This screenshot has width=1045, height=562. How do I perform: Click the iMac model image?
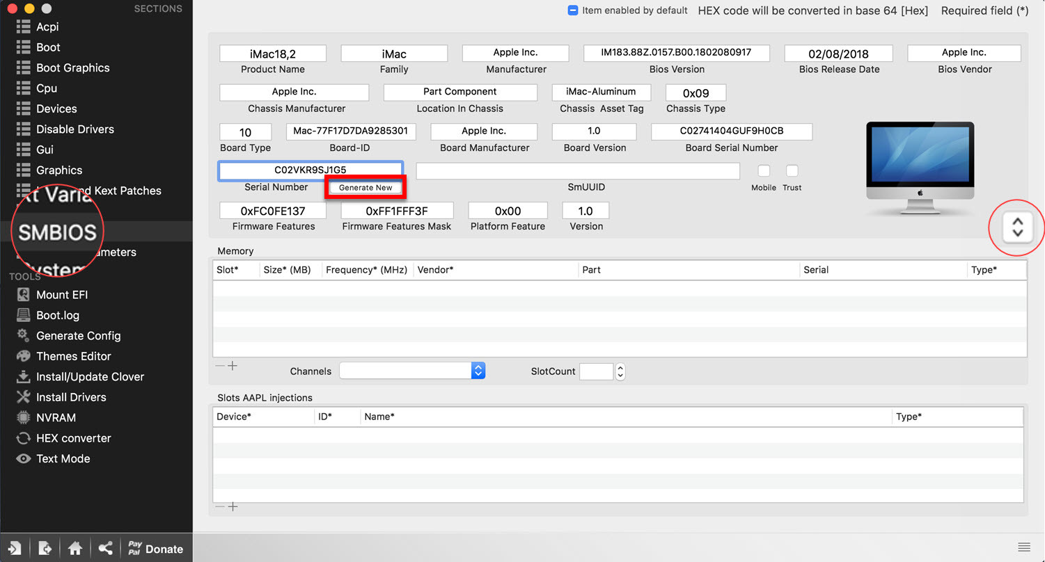pyautogui.click(x=920, y=170)
